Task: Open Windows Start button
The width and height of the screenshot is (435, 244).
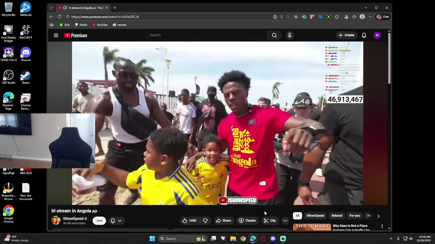Action: tap(152, 239)
